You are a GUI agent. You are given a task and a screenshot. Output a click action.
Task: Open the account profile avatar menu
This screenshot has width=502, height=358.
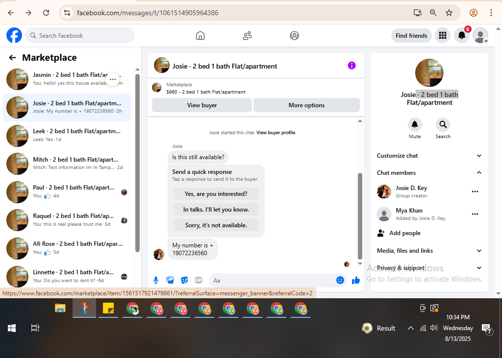point(480,36)
